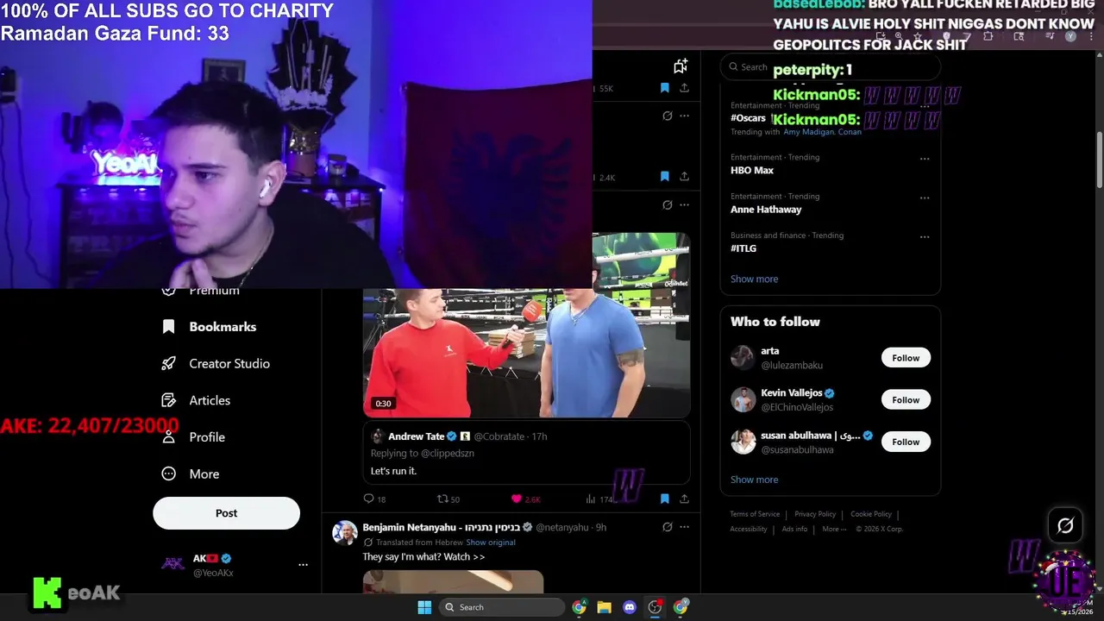Click arta's avatar in Who to follow
Screen dimensions: 1104x621
pyautogui.click(x=743, y=357)
